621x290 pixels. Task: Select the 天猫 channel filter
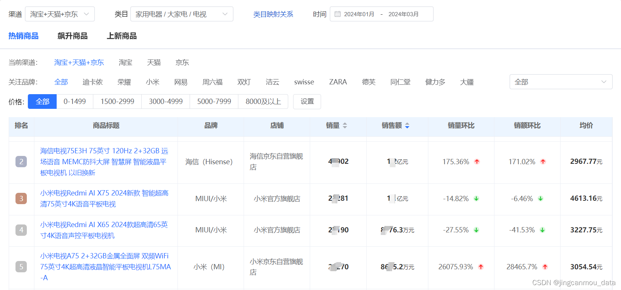(154, 63)
